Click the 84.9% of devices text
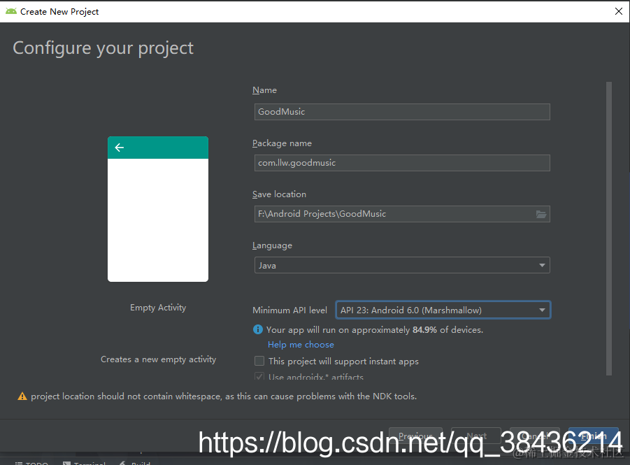630x465 pixels. (448, 330)
